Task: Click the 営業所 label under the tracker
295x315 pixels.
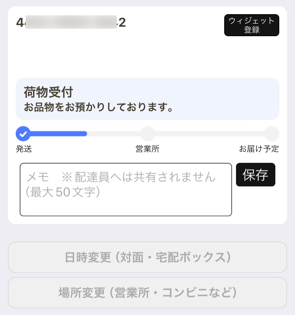Action: [147, 149]
